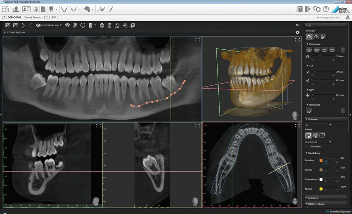Click the award ribbon icon

75,25
